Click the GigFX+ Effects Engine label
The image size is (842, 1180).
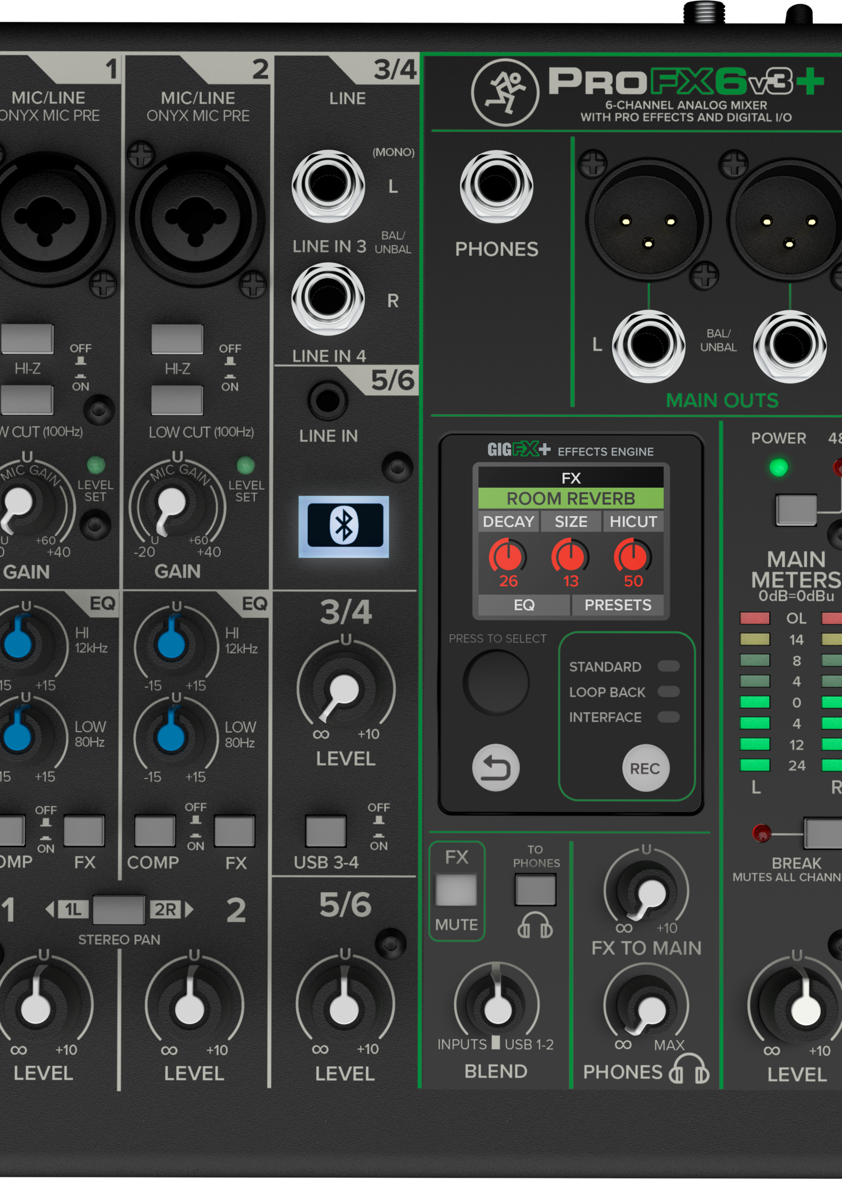[x=570, y=450]
